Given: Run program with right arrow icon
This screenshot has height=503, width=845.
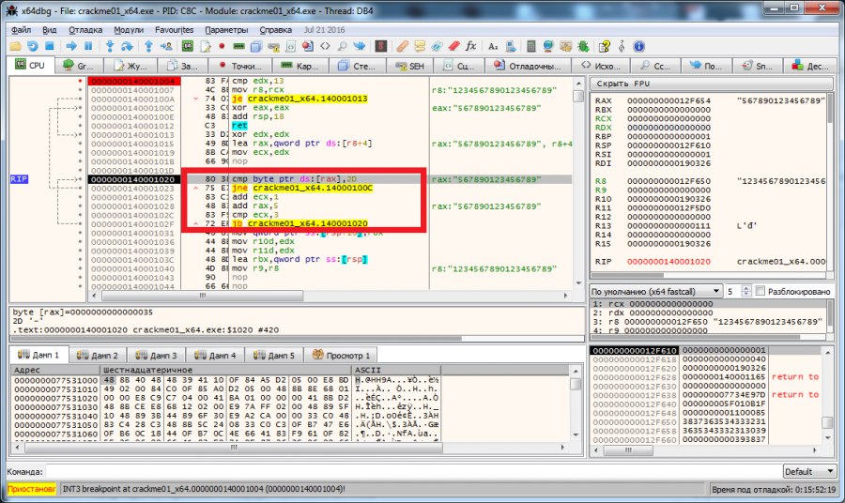Looking at the screenshot, I should tap(71, 46).
